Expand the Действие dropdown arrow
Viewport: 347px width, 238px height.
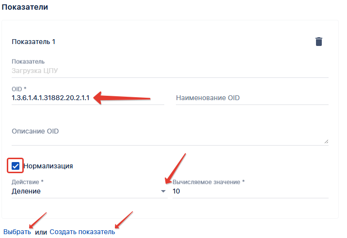click(x=163, y=192)
